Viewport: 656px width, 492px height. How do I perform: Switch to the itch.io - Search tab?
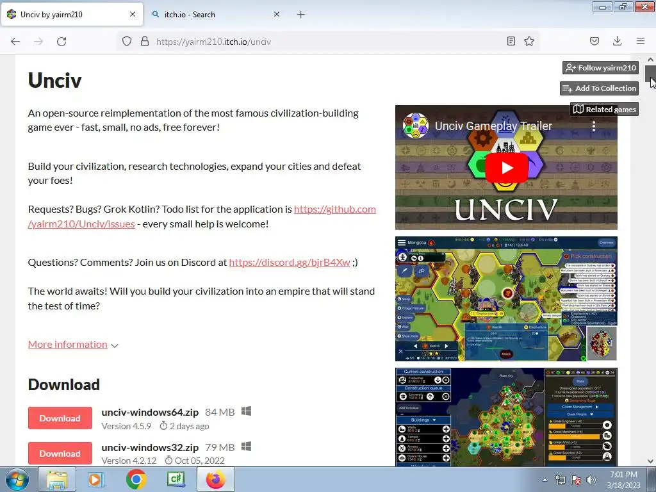point(215,15)
